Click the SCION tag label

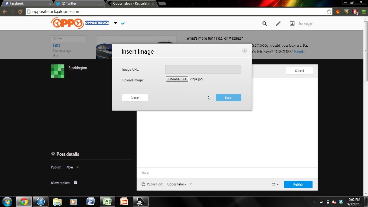tap(69, 39)
